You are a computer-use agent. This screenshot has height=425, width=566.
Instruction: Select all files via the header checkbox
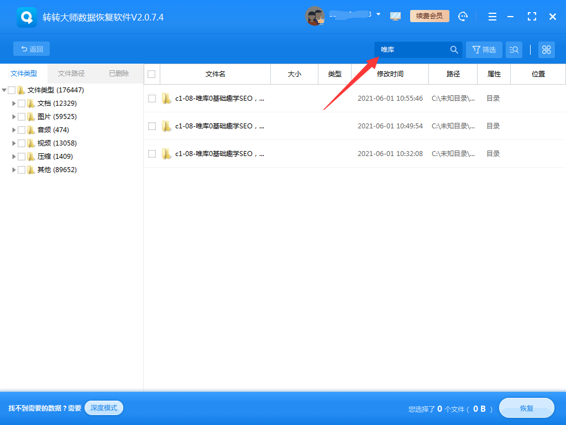pos(151,74)
